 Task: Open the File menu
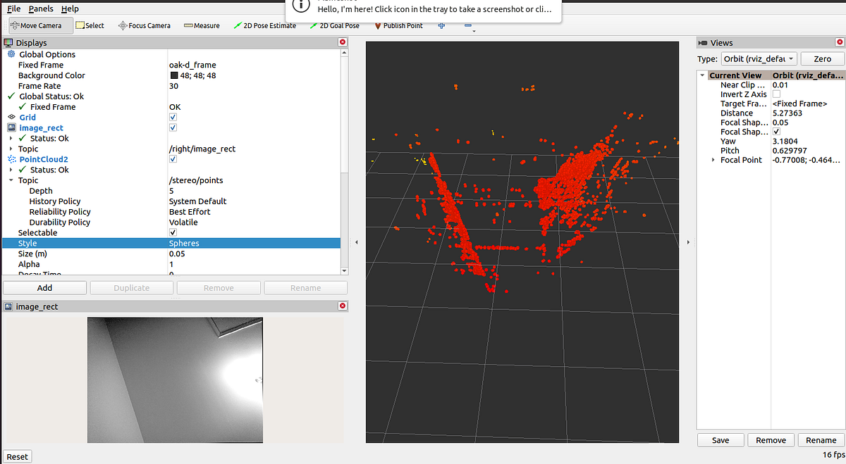pyautogui.click(x=13, y=8)
